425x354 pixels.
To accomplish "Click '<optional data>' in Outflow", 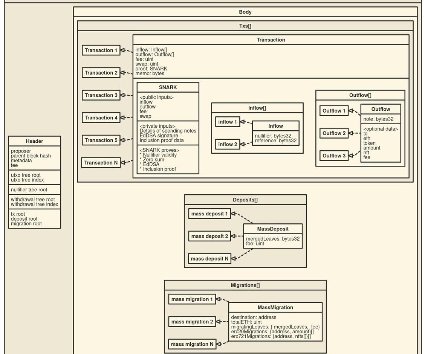I will tap(381, 129).
